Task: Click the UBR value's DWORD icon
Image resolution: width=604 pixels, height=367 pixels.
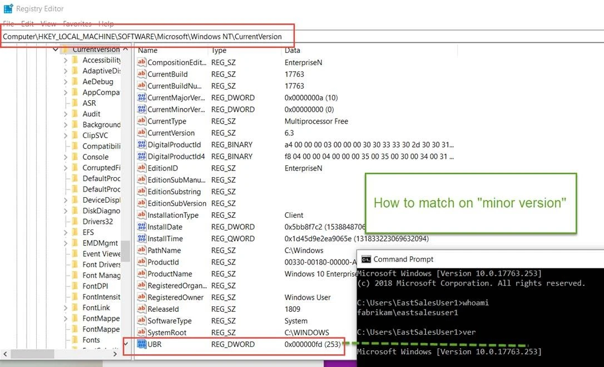Action: (141, 344)
